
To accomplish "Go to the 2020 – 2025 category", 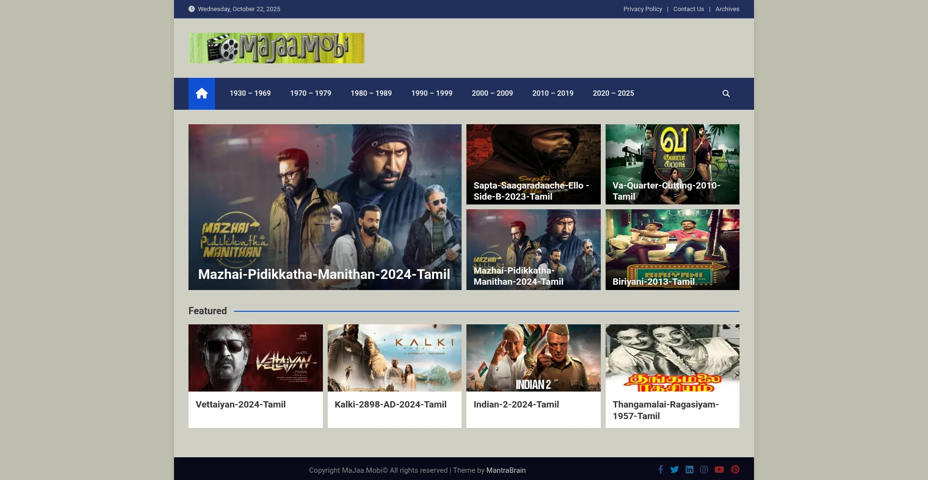I will tap(613, 93).
